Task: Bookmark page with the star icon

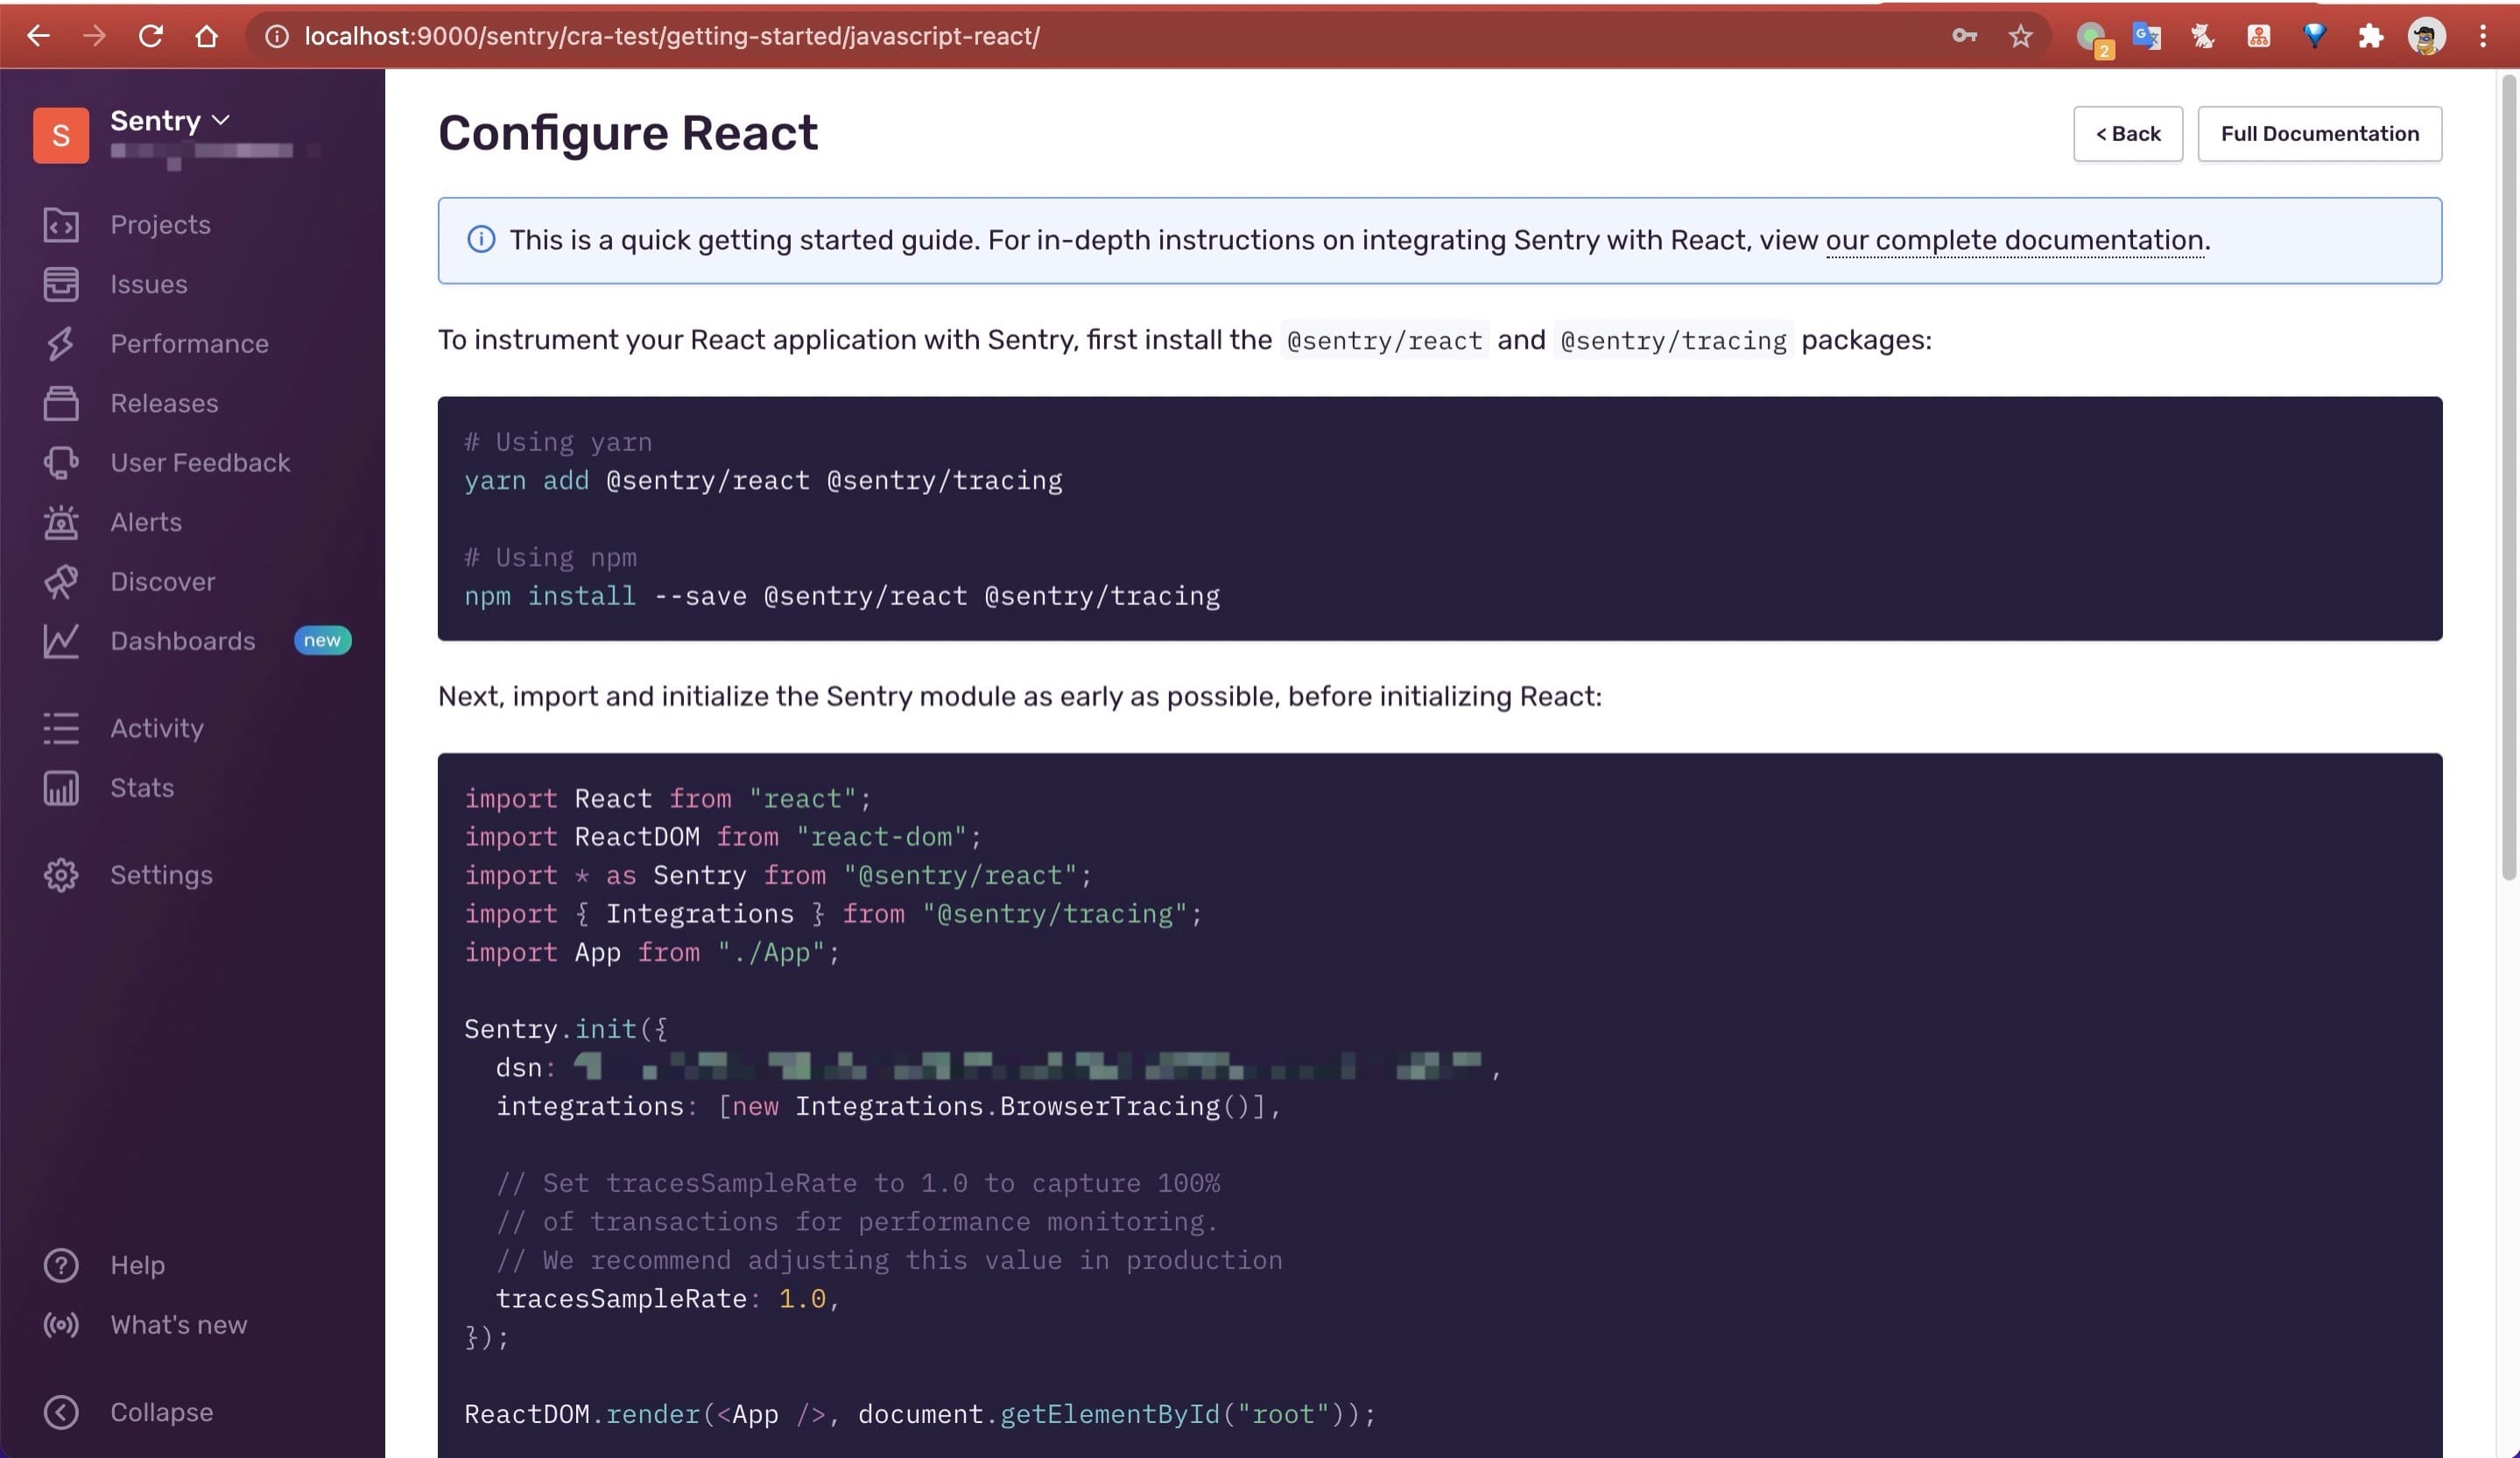Action: coord(2020,37)
